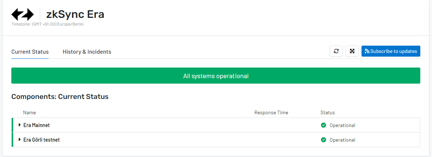Click the green checkmark for Era Görli testnet
This screenshot has width=432, height=157.
[x=323, y=140]
